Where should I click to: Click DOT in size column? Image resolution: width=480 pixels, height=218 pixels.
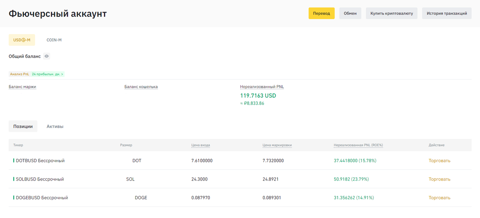click(x=137, y=161)
